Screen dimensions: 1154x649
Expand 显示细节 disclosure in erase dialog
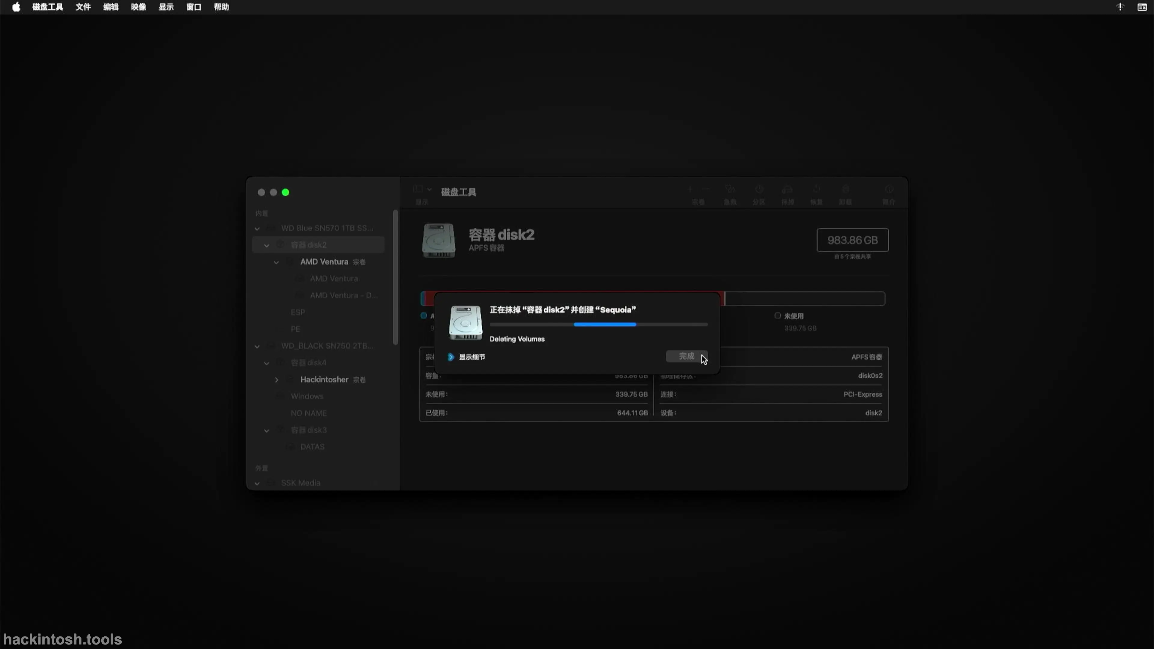[451, 357]
